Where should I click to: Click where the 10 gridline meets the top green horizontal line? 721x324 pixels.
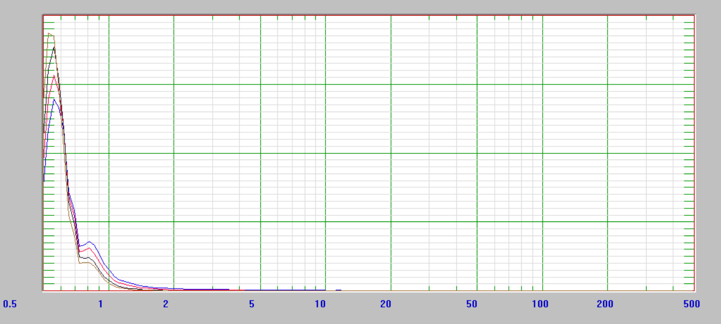[326, 85]
